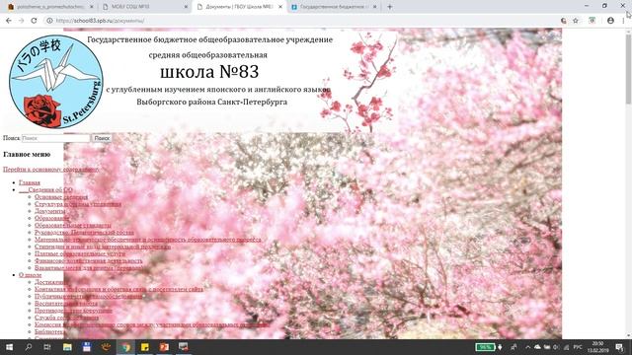Open site info icon beside the school83.spb.ru URL
Screen dimensions: 632x355
point(49,21)
